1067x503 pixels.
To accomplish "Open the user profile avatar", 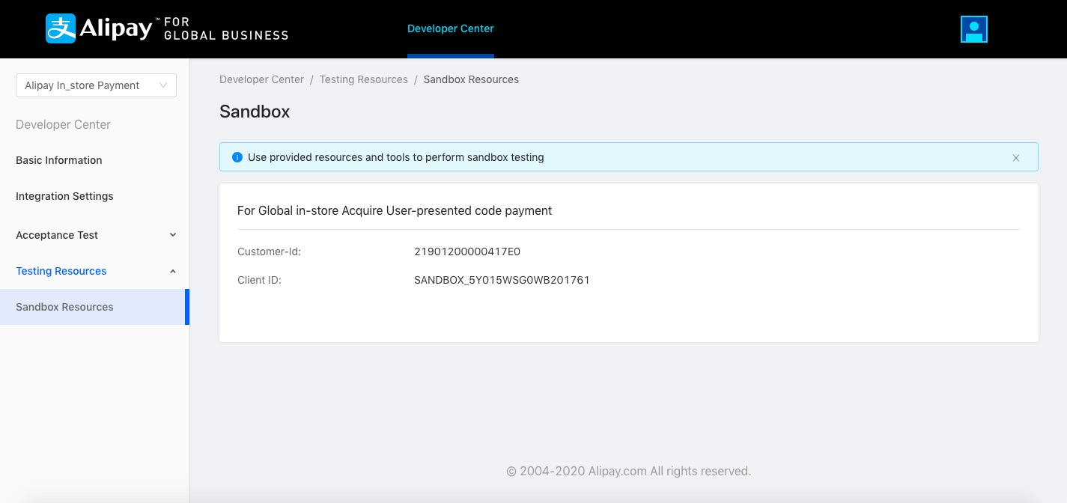I will point(973,29).
